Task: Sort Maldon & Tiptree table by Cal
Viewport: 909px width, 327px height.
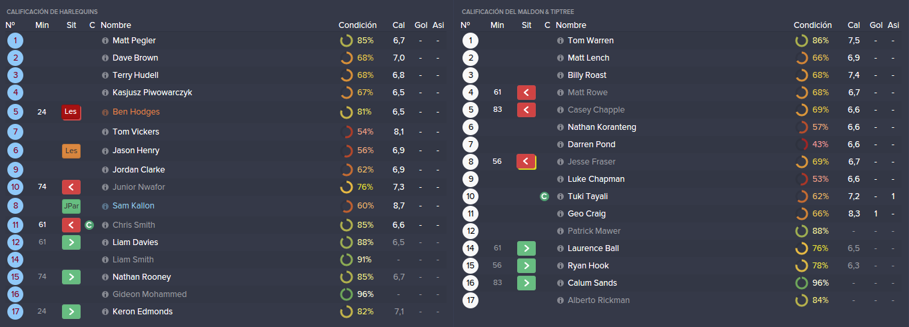Action: click(x=854, y=25)
